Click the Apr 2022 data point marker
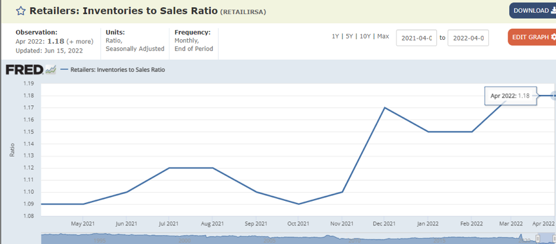Viewport: 556px width, 244px height. click(x=553, y=96)
